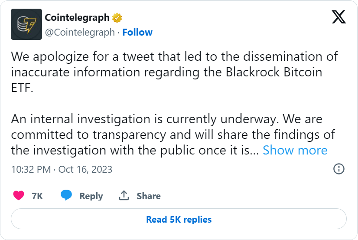Click the gold verified badge beside Cointelegraph
The width and height of the screenshot is (358, 240).
click(117, 18)
